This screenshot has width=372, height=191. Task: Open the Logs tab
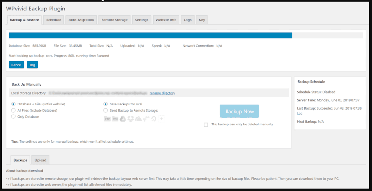tap(187, 20)
